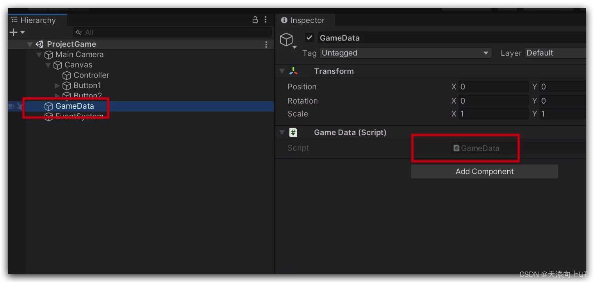Click the cube icon beside Canvas

click(x=58, y=65)
